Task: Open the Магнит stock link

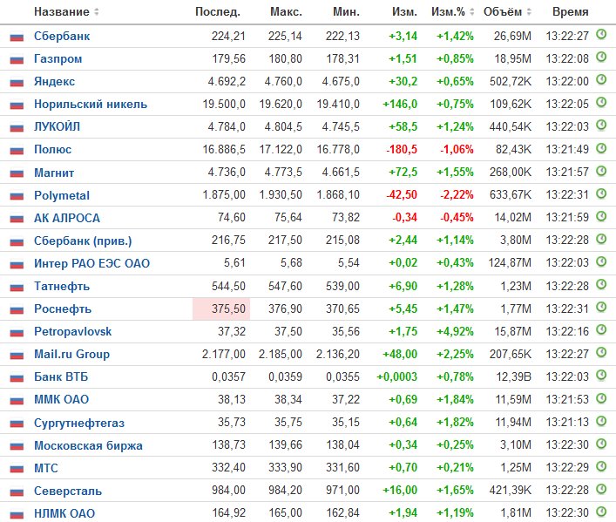Action: tap(54, 173)
